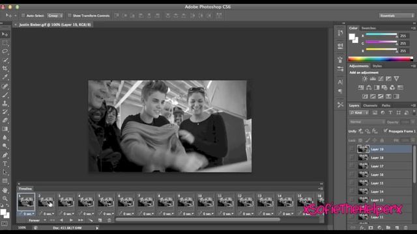Uncheck Propagate Frame 1 option
This screenshot has height=234, width=417.
pos(385,131)
